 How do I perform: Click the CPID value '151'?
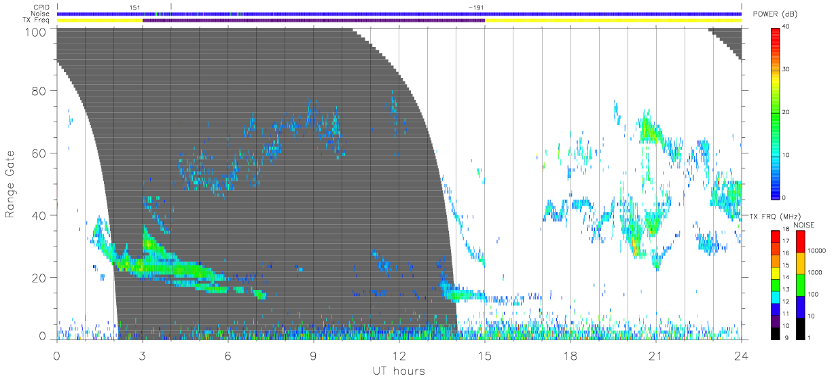[135, 7]
